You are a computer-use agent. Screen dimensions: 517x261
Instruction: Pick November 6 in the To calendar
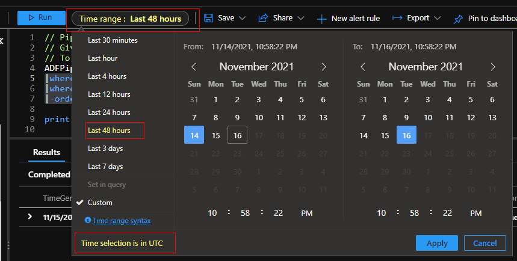(492, 99)
